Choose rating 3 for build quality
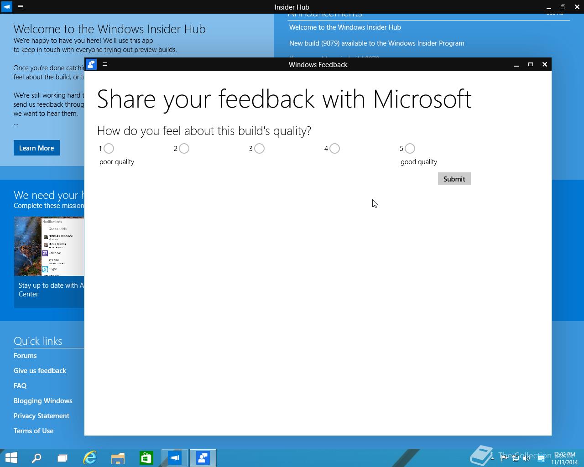Screen dimensions: 584x467 [259, 148]
